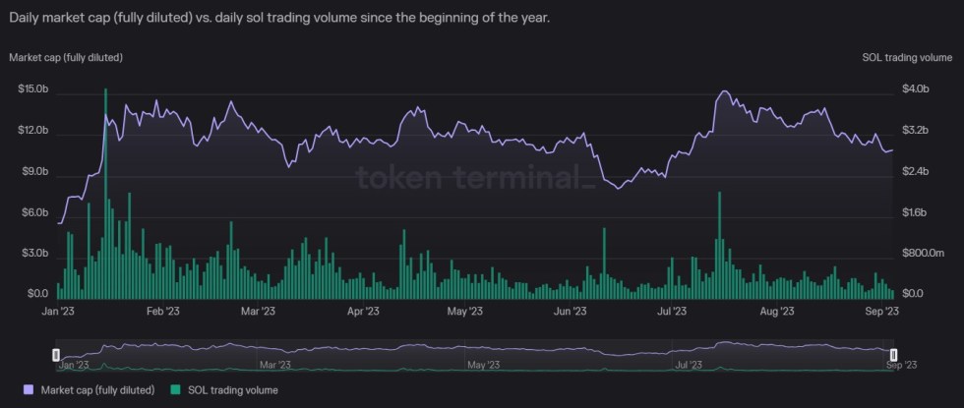Click the Feb '23 x-axis label
This screenshot has height=408, width=964.
pos(163,312)
